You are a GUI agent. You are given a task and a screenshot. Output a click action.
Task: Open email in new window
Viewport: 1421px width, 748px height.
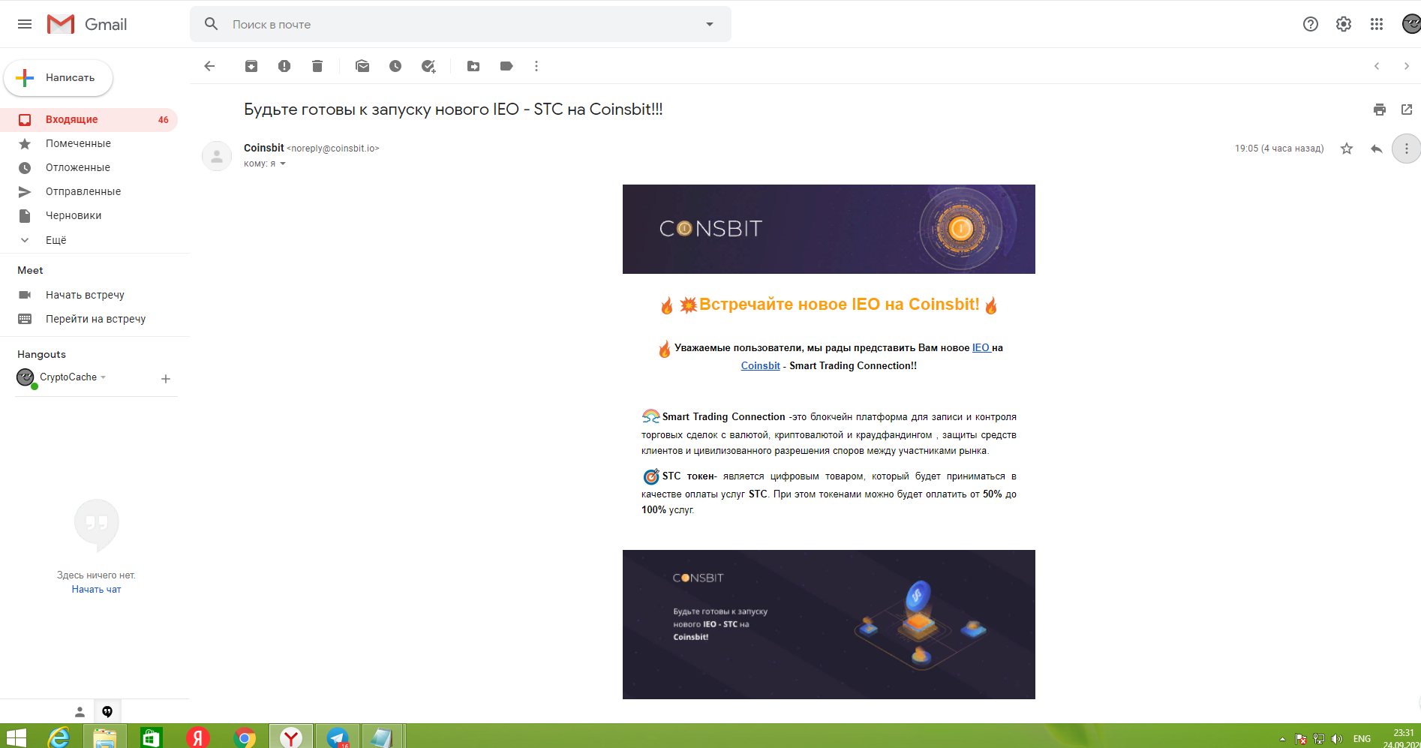pyautogui.click(x=1407, y=110)
